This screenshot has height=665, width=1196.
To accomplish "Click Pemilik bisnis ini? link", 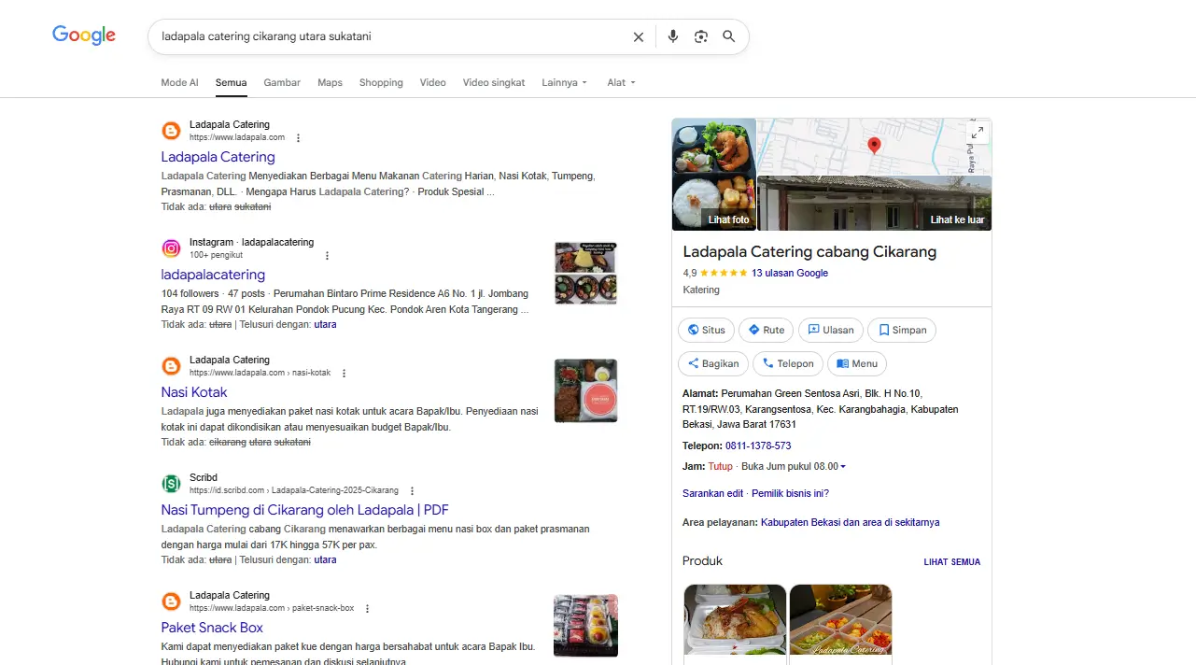I will pos(790,493).
